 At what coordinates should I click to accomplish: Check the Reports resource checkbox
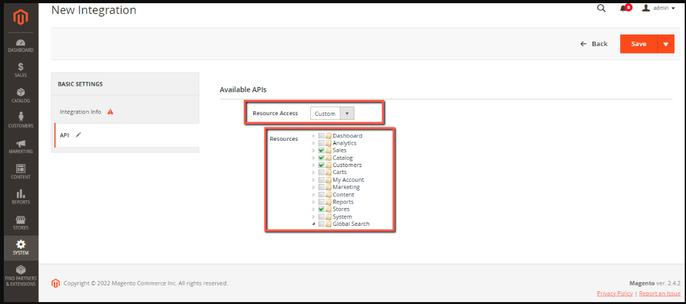(x=321, y=202)
